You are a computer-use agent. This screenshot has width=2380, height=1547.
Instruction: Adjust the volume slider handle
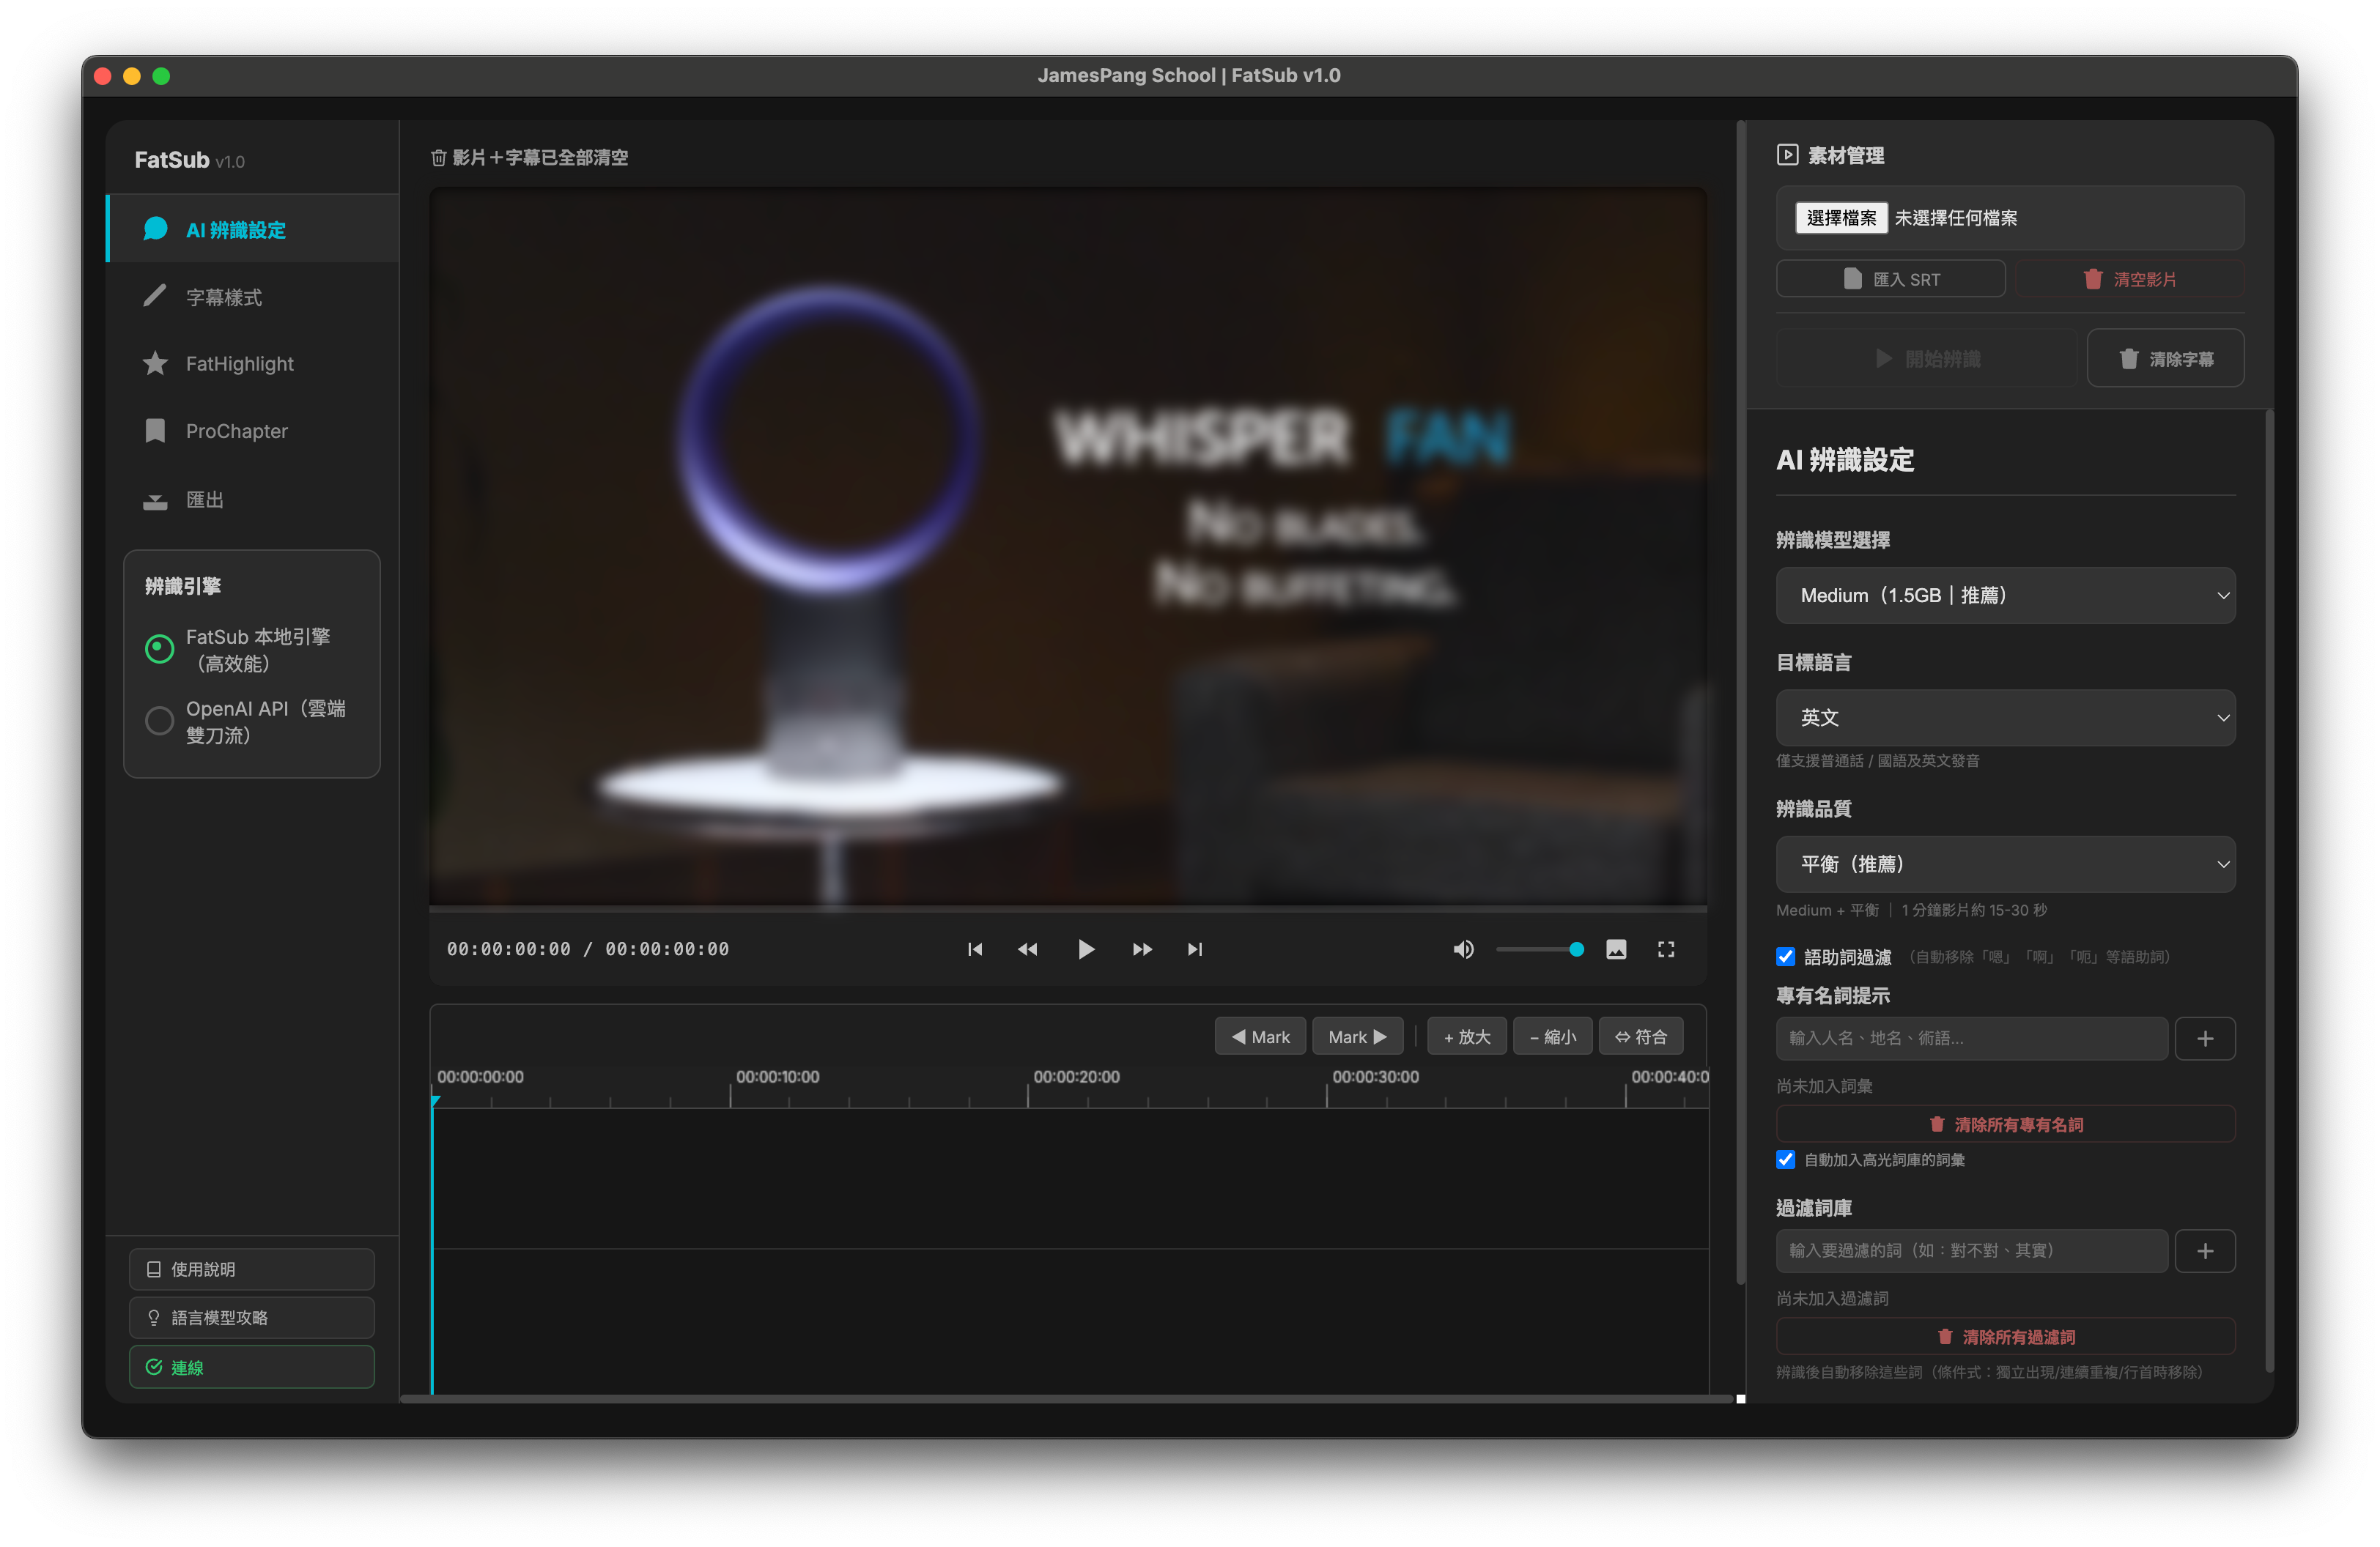click(x=1576, y=949)
